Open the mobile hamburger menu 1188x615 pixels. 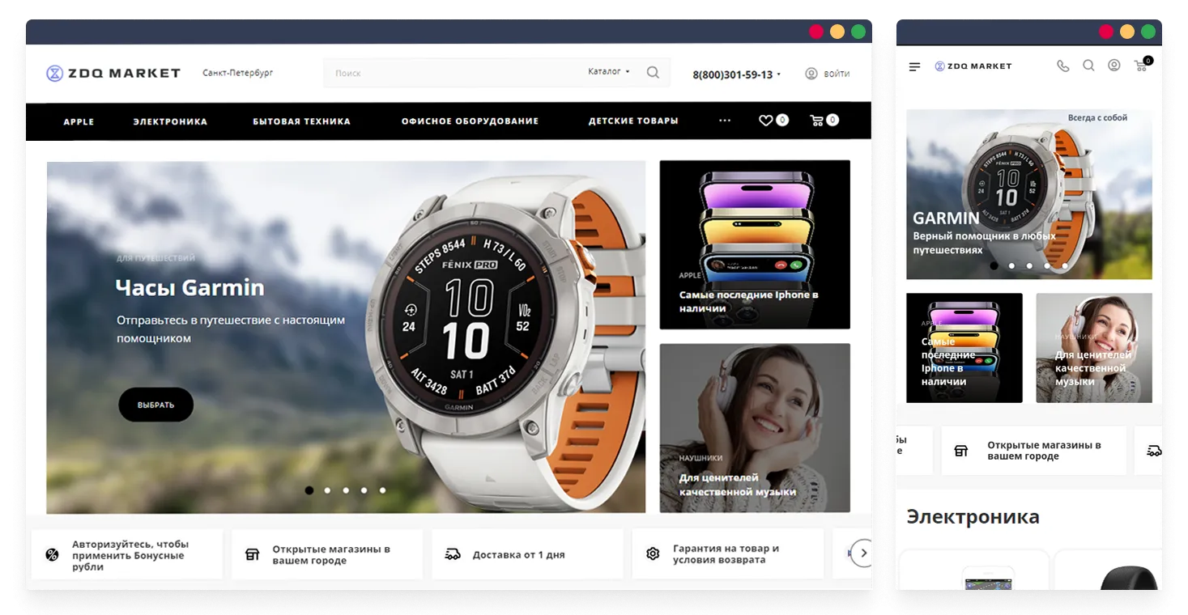(x=914, y=66)
